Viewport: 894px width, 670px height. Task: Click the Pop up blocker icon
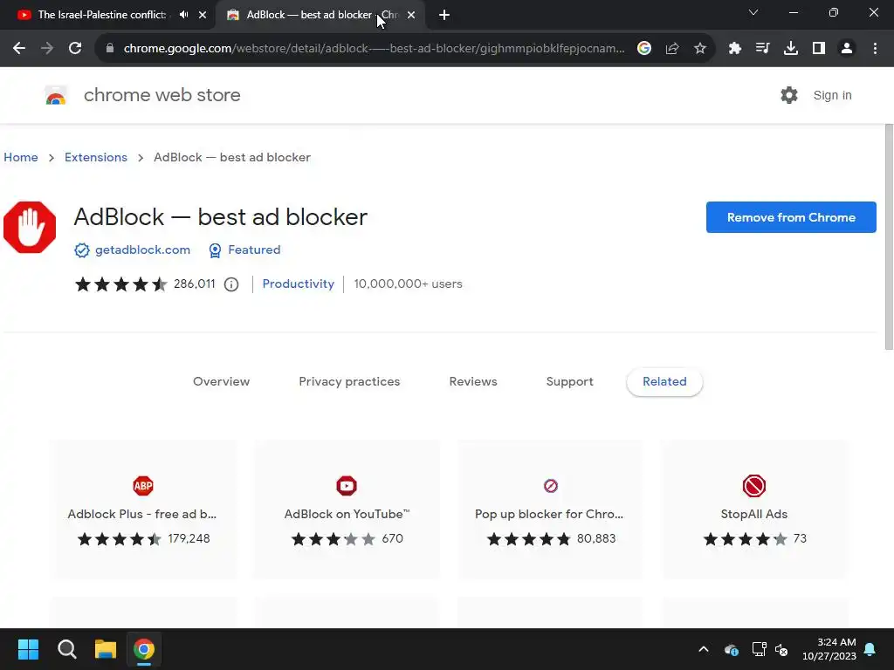pos(551,486)
